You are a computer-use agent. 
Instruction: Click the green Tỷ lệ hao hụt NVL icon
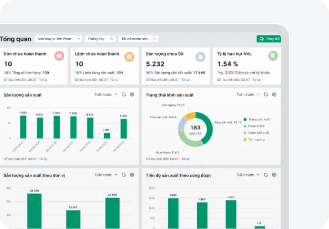pyautogui.click(x=273, y=56)
